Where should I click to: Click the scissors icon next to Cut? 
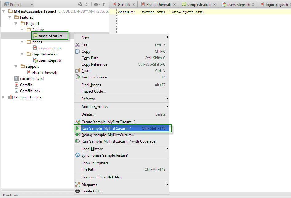(77, 45)
